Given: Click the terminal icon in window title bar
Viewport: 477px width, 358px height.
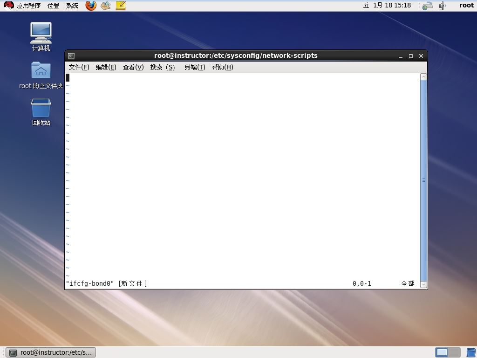Looking at the screenshot, I should tap(71, 56).
